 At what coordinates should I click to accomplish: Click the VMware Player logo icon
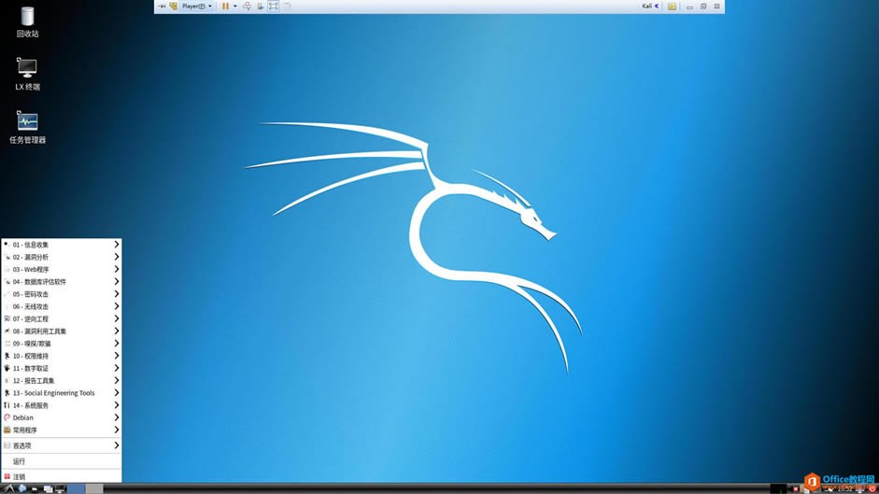pyautogui.click(x=173, y=7)
